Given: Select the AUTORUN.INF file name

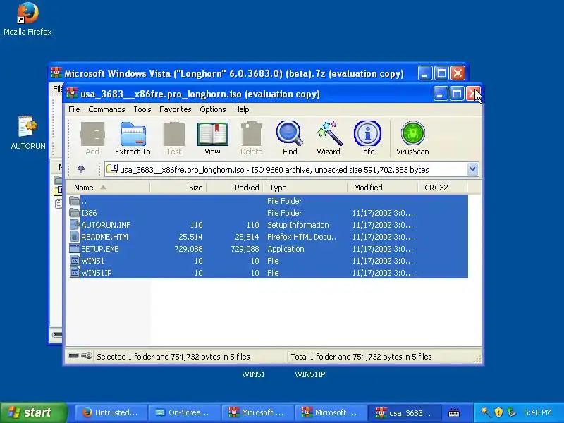Looking at the screenshot, I should pos(106,225).
